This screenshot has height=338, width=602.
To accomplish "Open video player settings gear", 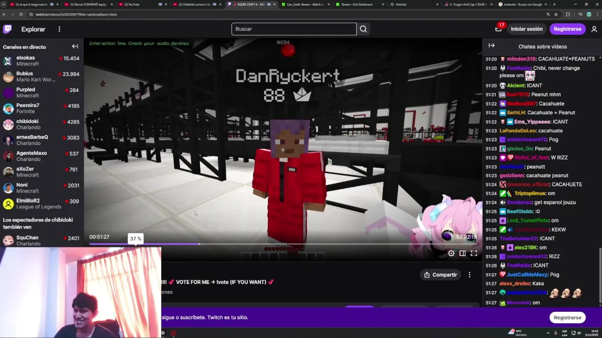I will pyautogui.click(x=451, y=253).
